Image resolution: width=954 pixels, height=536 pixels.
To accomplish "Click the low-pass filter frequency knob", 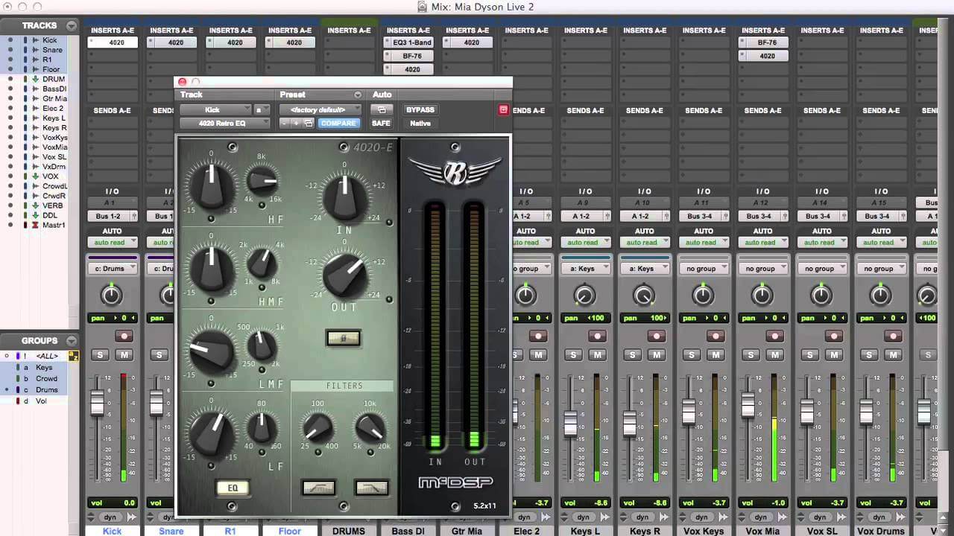I will pyautogui.click(x=370, y=427).
